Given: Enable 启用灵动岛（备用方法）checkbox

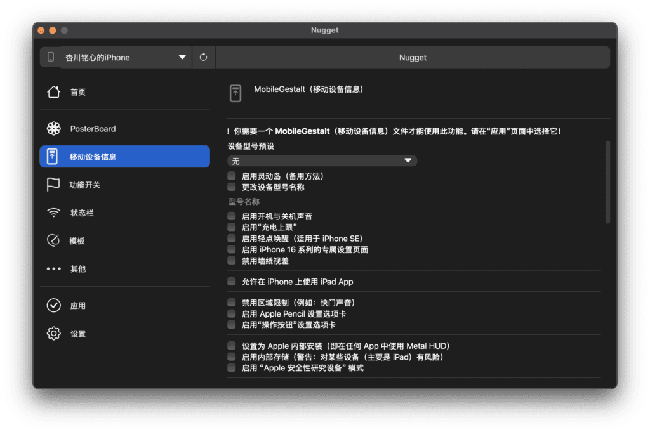Looking at the screenshot, I should pos(232,175).
